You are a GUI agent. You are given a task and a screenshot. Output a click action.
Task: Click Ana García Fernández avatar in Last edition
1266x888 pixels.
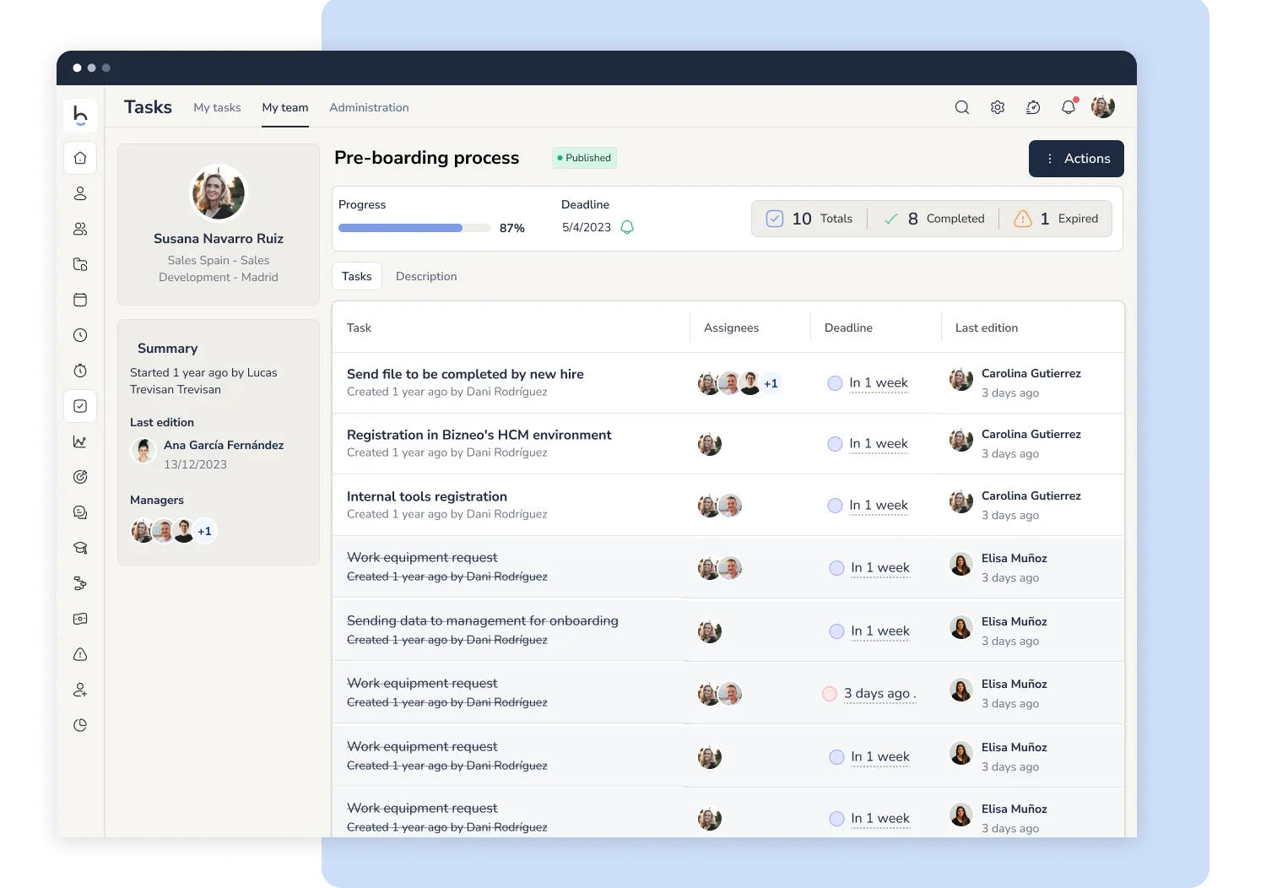tap(143, 452)
